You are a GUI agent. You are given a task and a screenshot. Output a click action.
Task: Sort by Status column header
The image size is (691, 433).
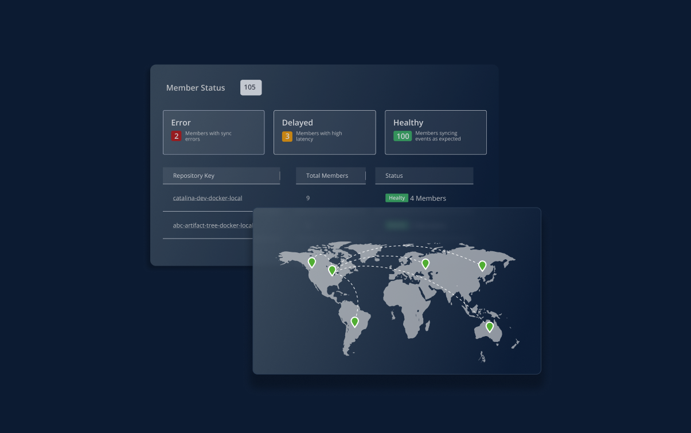pos(394,175)
